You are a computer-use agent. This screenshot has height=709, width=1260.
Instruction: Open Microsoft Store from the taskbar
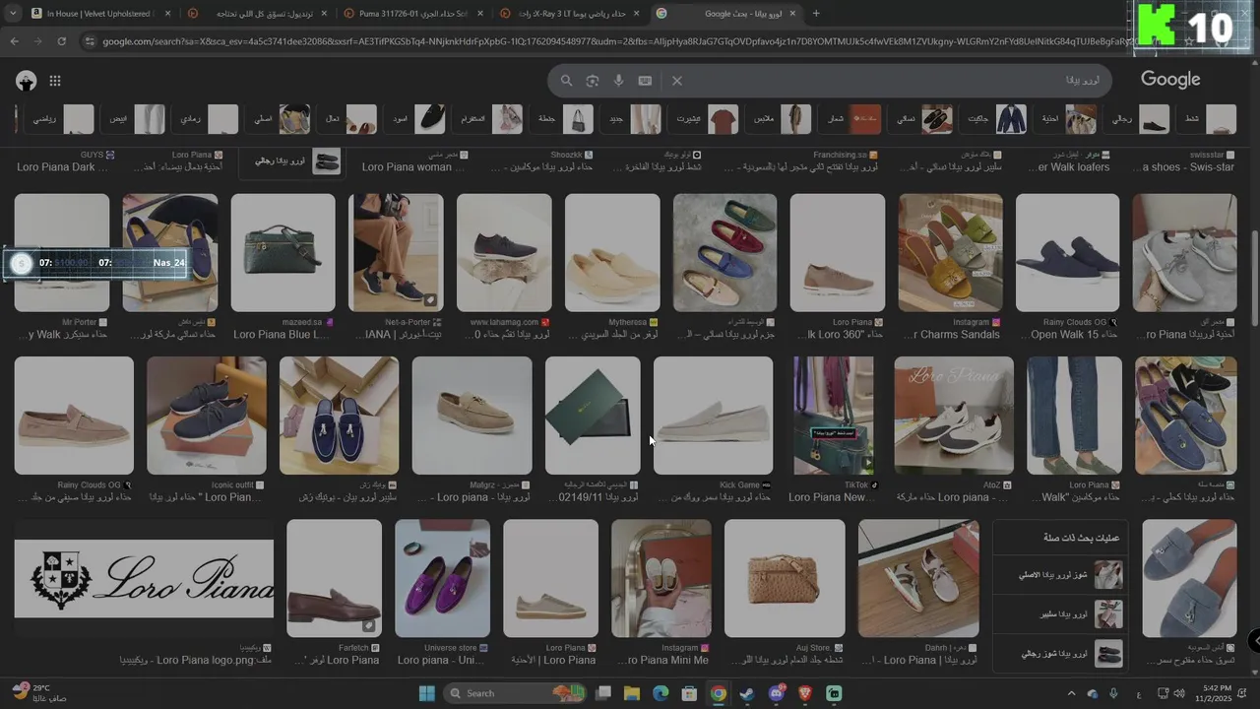coord(690,693)
